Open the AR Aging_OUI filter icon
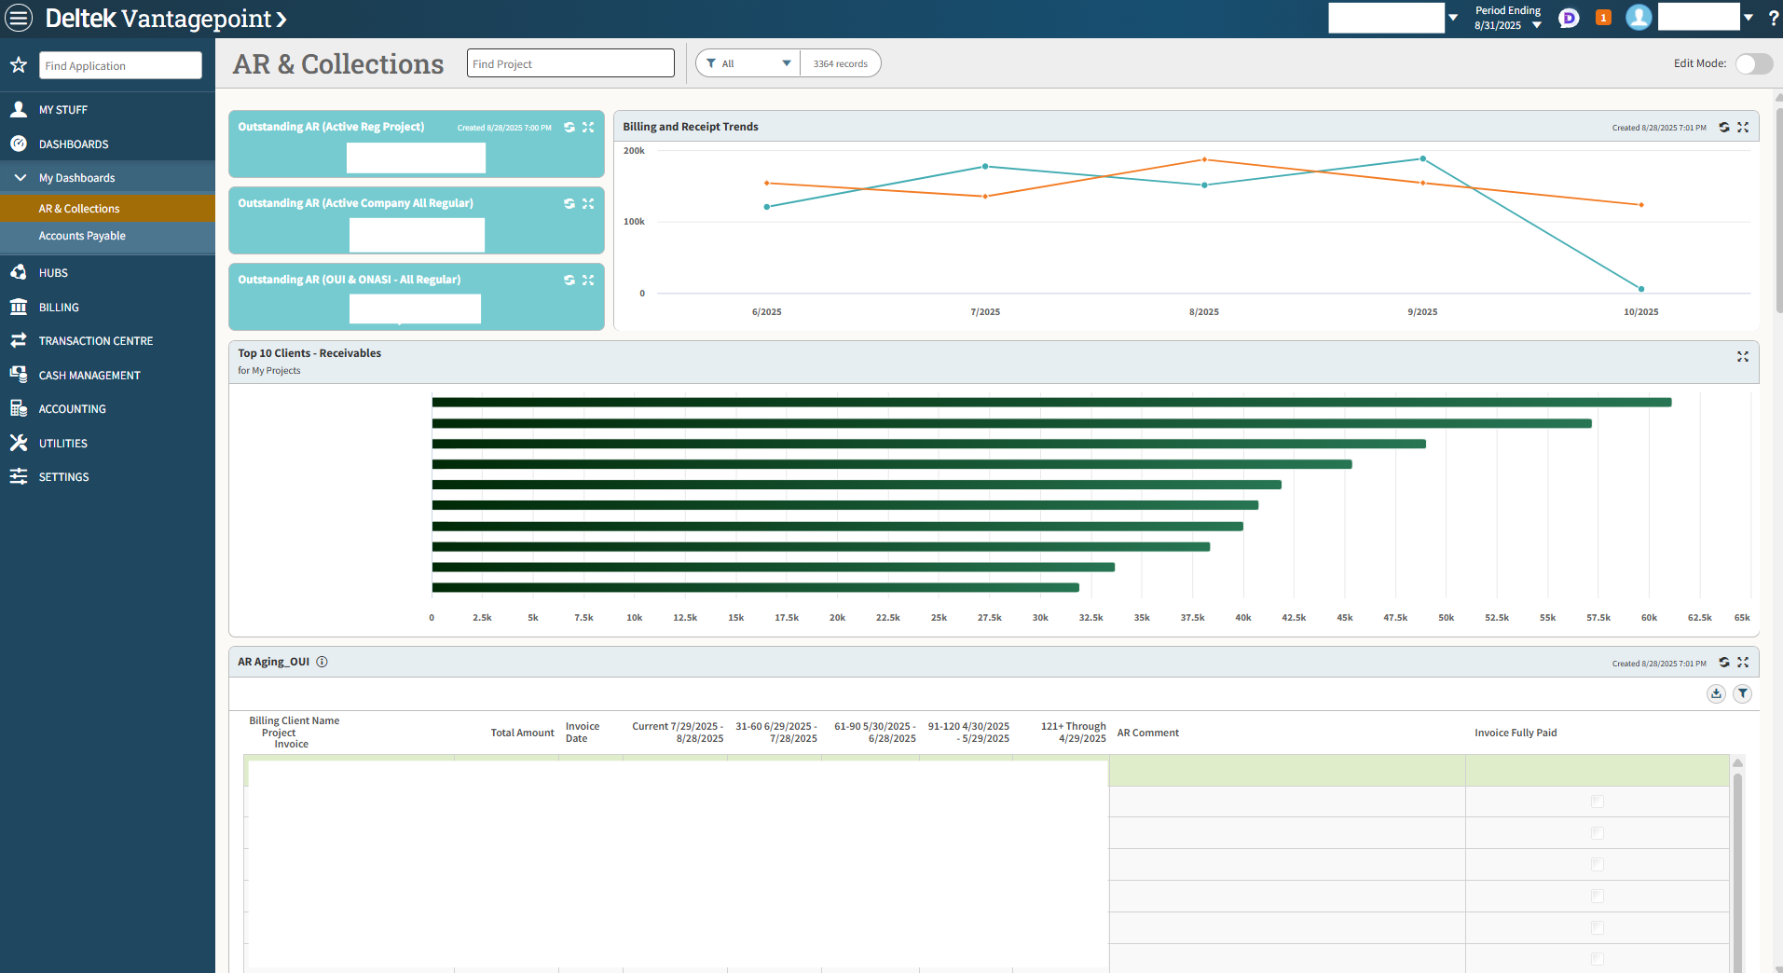The image size is (1783, 973). point(1742,693)
